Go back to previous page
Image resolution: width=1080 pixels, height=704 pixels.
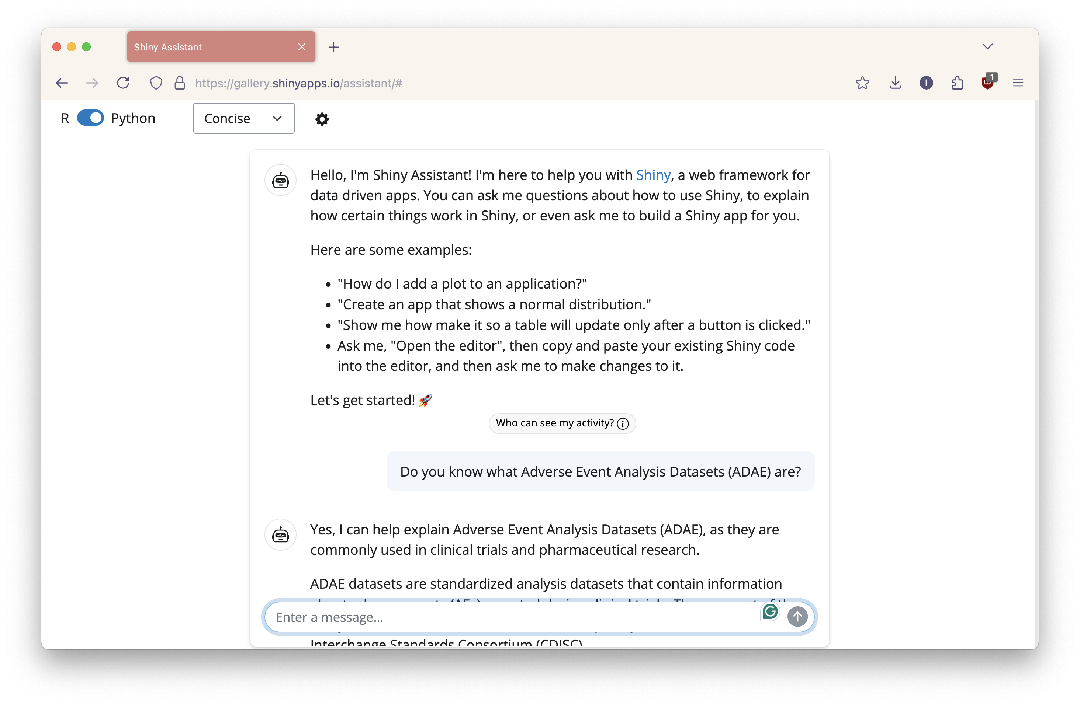(x=62, y=83)
